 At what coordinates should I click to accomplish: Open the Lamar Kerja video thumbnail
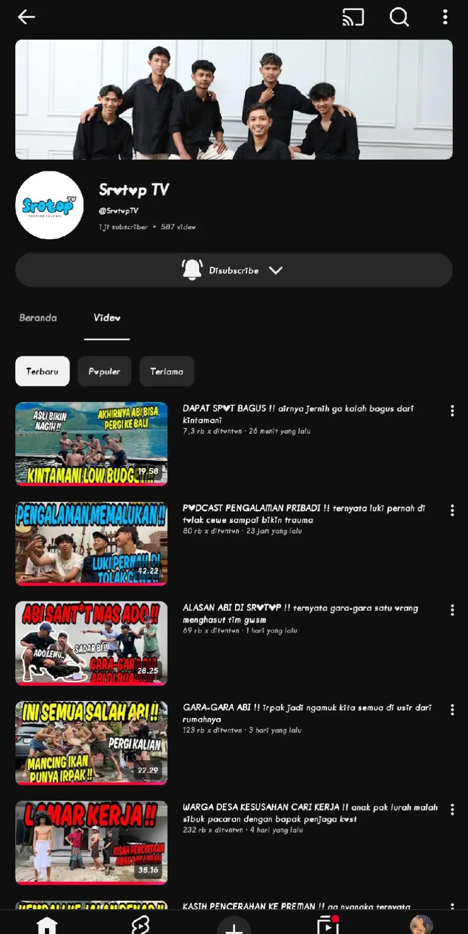click(x=92, y=842)
